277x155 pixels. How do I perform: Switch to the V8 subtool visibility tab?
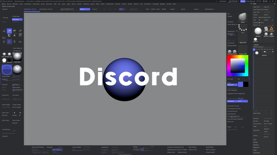click(272, 50)
